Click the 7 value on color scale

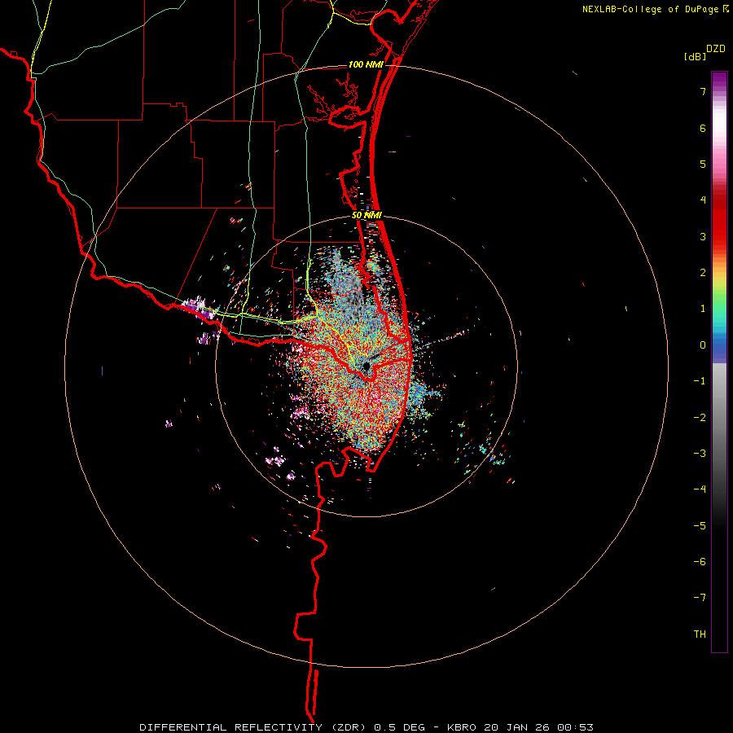[703, 91]
